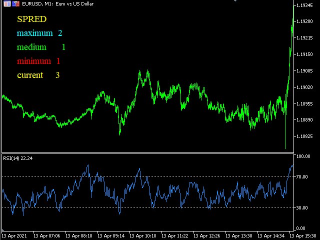Click the separator between price chart and RSI
320x240 pixels.
click(148, 153)
